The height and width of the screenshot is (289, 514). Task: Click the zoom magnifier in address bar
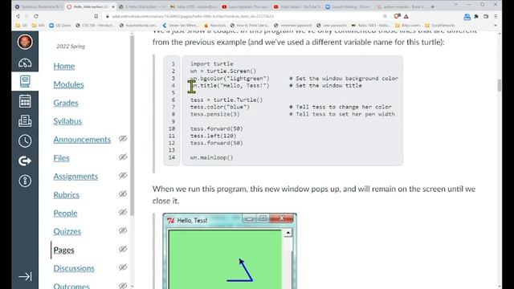tap(385, 16)
